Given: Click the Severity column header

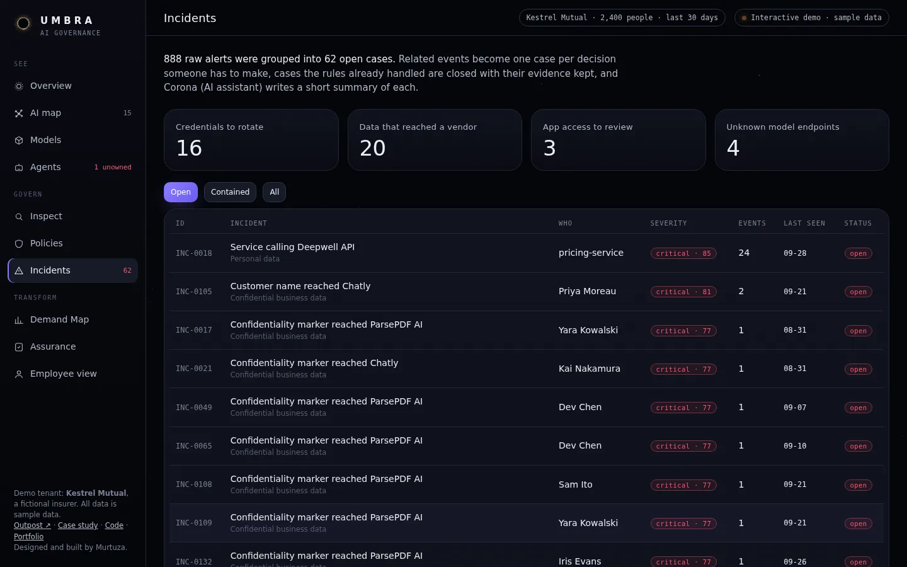Looking at the screenshot, I should (x=668, y=223).
